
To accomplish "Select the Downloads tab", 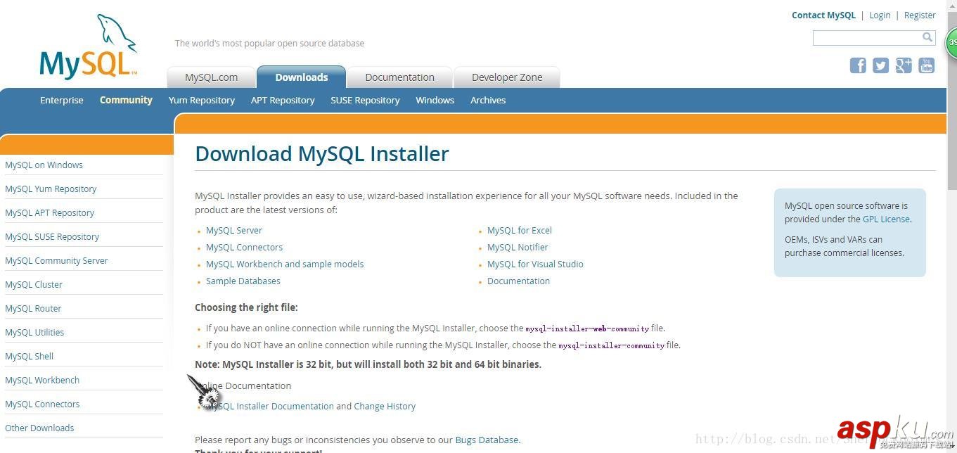I will (x=302, y=77).
